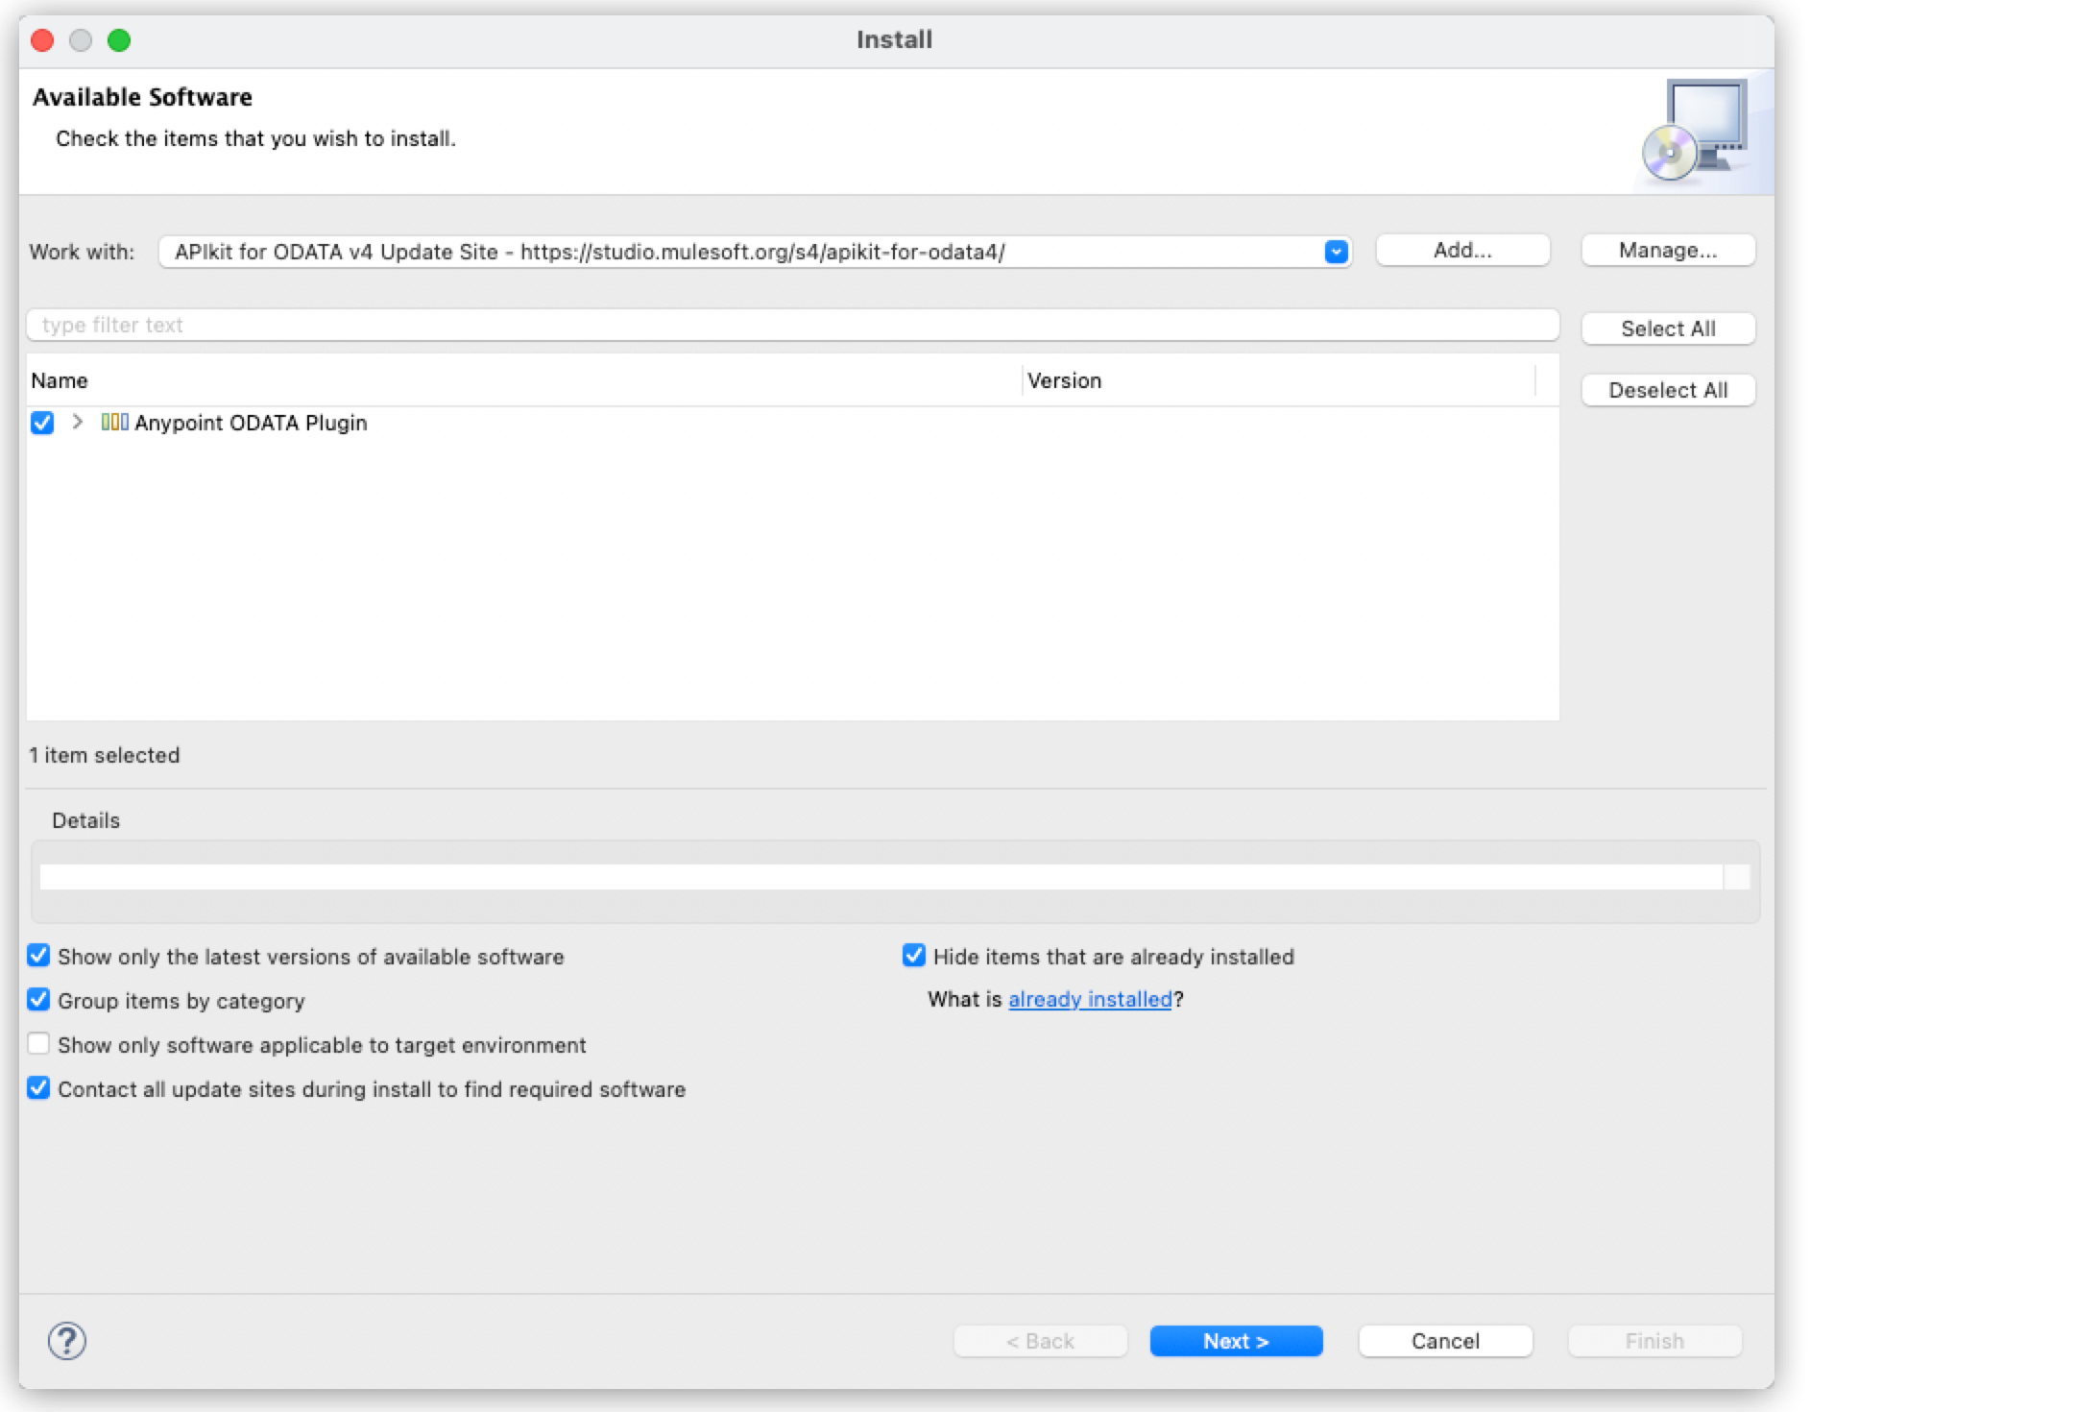Open the Manage sites dialog
This screenshot has height=1412, width=2076.
pos(1667,250)
